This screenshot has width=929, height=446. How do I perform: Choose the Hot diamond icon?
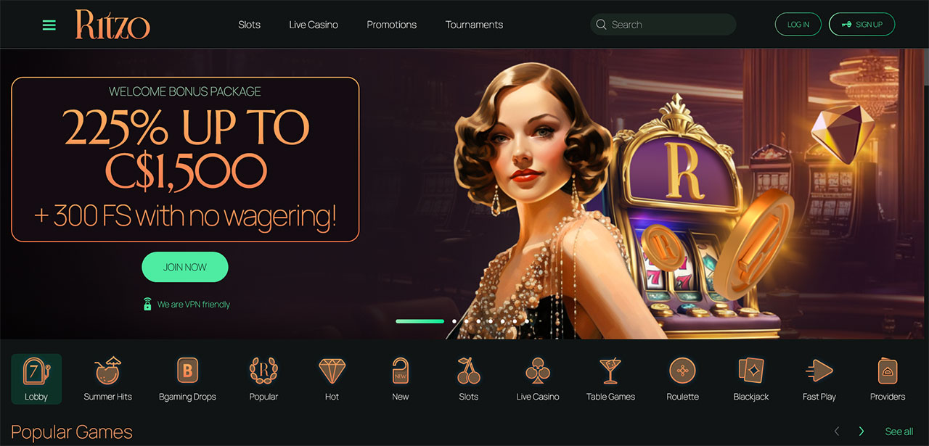[x=332, y=371]
